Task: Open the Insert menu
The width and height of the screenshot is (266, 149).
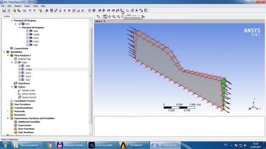Action: (x=27, y=6)
